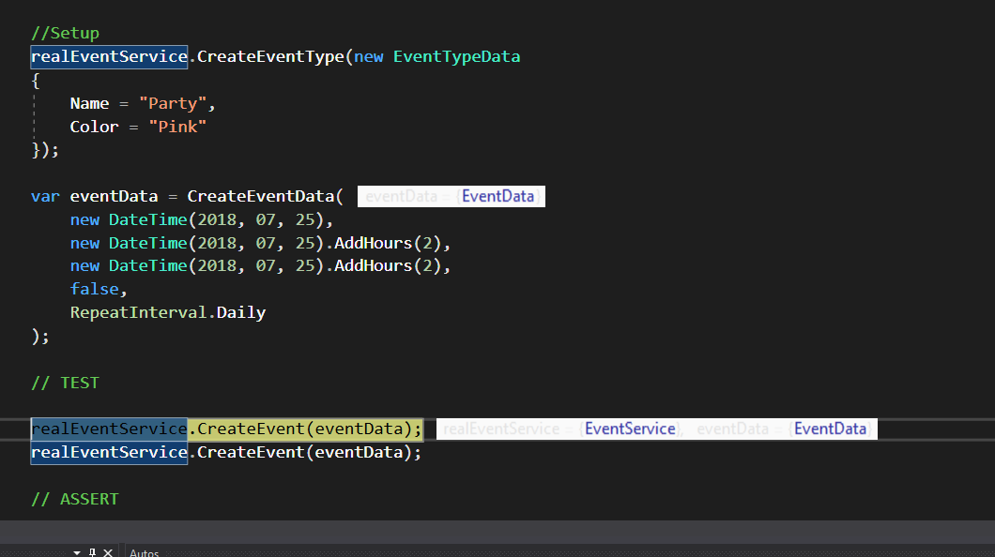Click the CreateEventType method call
This screenshot has width=995, height=557.
(x=270, y=56)
